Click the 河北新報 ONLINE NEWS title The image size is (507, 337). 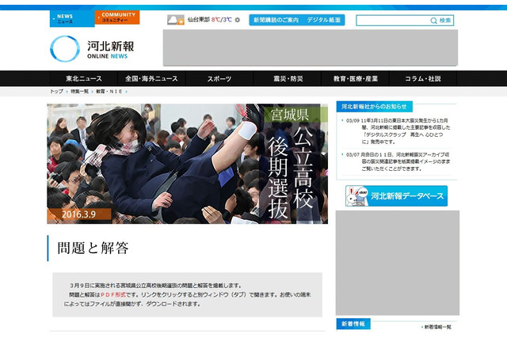coord(110,50)
